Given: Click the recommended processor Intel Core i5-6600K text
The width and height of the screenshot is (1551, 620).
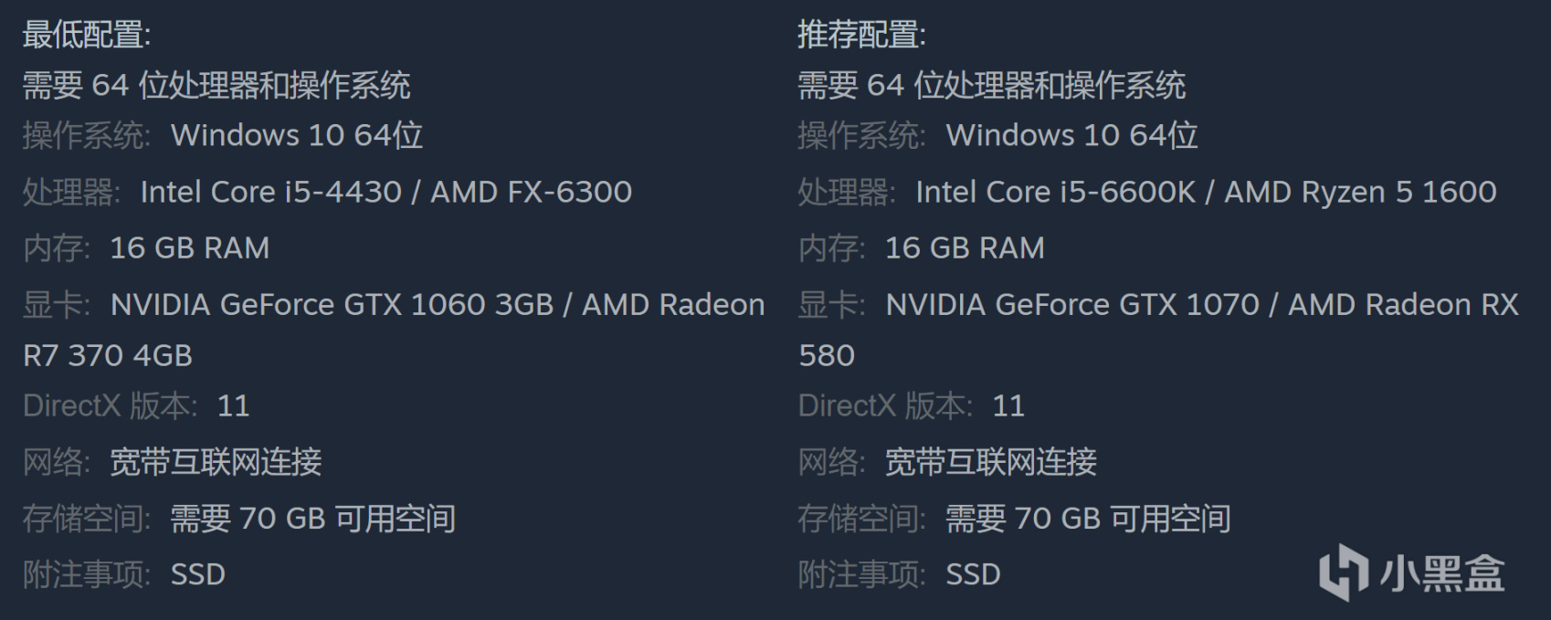Looking at the screenshot, I should point(1055,192).
